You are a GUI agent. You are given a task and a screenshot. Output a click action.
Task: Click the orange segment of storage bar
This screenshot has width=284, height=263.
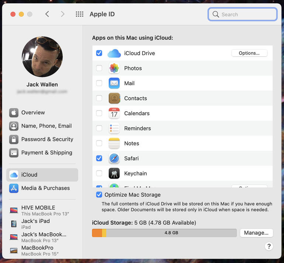(97, 233)
